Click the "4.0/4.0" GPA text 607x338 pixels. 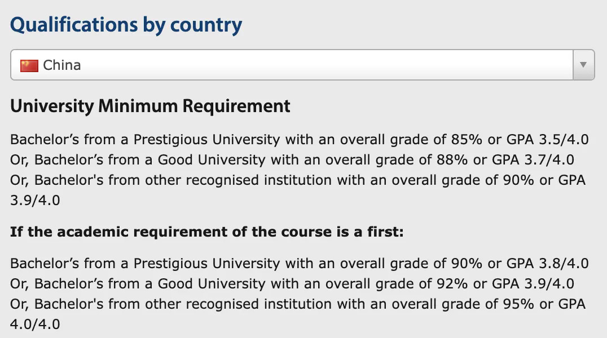pyautogui.click(x=35, y=324)
